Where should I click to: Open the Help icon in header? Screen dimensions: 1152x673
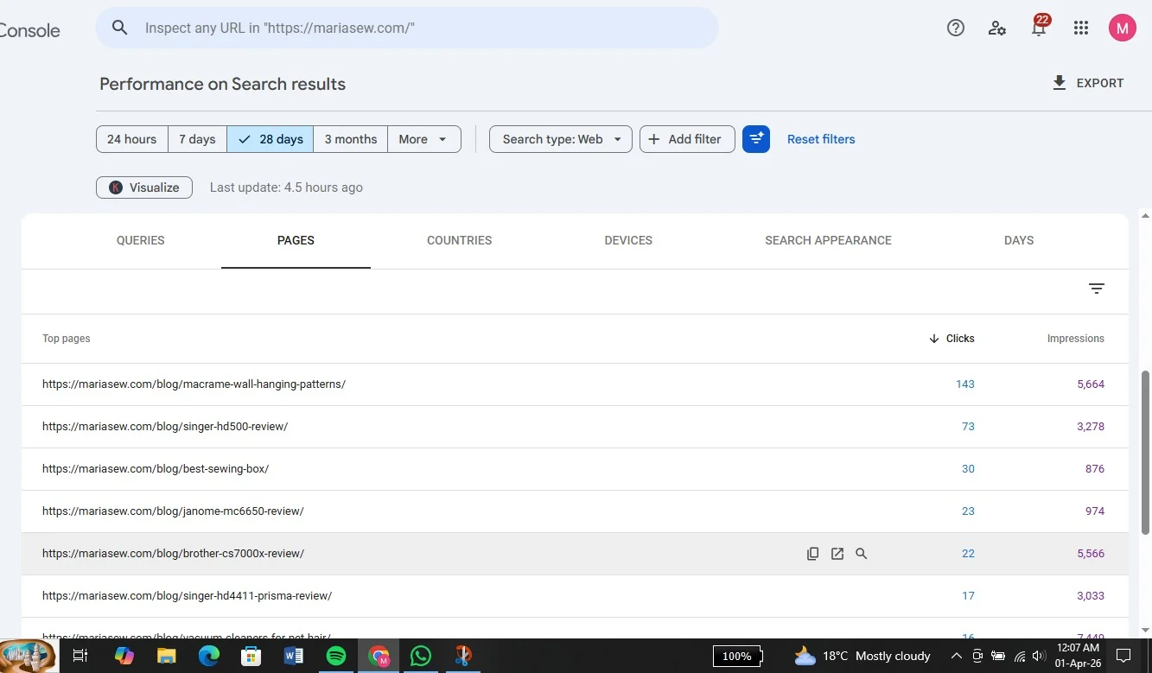pos(956,28)
